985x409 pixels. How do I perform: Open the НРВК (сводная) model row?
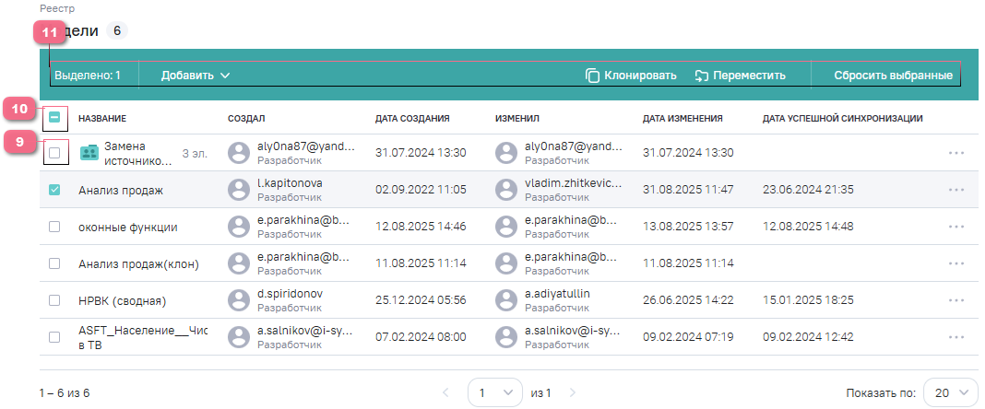click(122, 300)
